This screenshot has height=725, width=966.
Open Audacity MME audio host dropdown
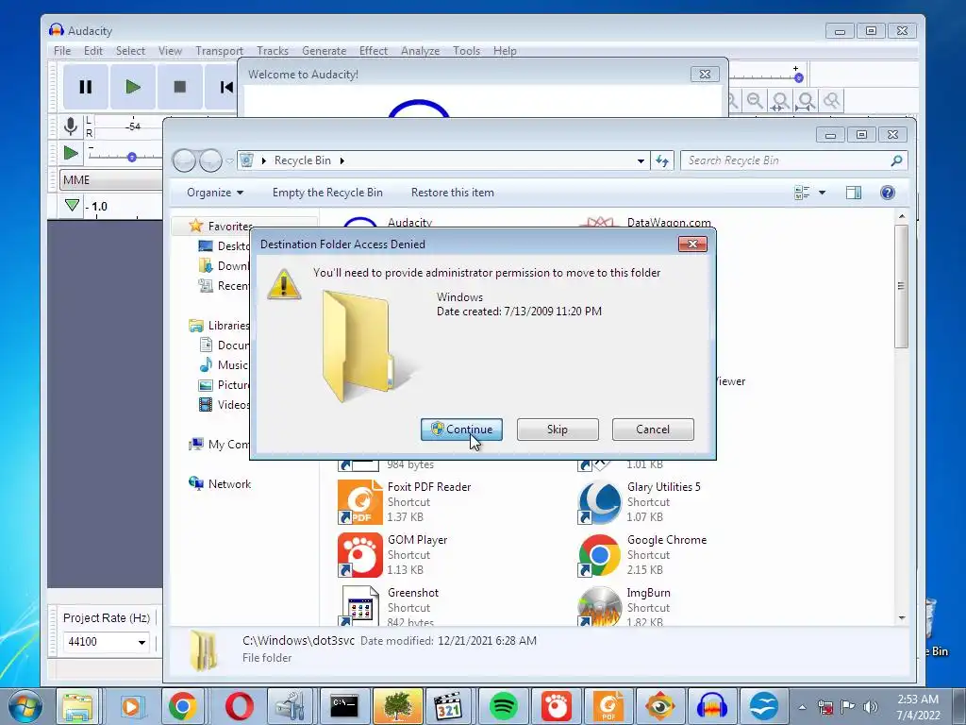[111, 180]
